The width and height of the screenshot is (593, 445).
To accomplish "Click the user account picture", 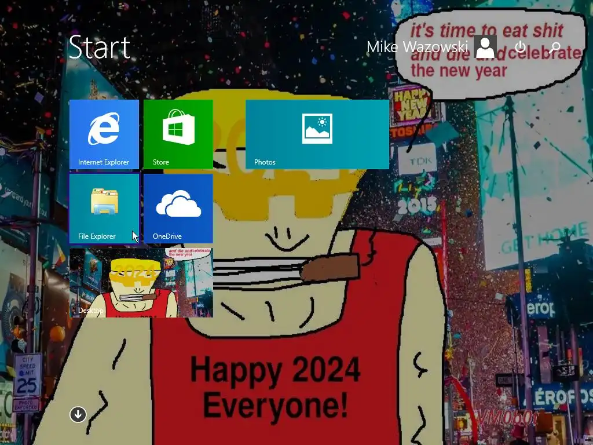I will click(485, 47).
